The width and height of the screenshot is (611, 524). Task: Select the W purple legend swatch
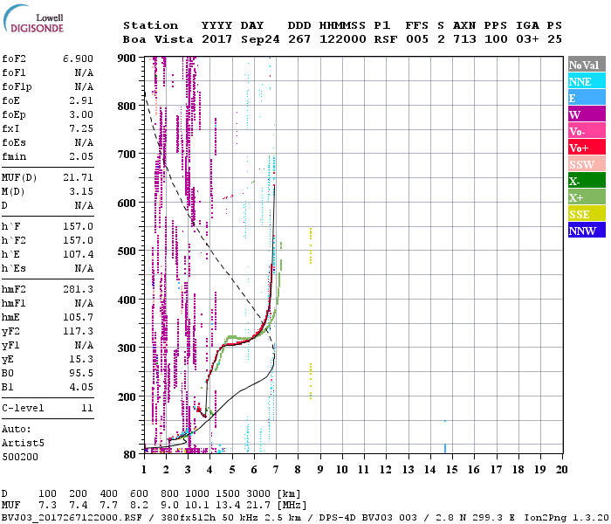click(x=587, y=114)
